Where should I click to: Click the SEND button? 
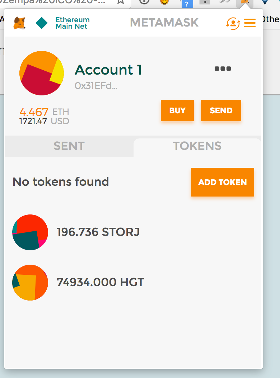pyautogui.click(x=221, y=110)
